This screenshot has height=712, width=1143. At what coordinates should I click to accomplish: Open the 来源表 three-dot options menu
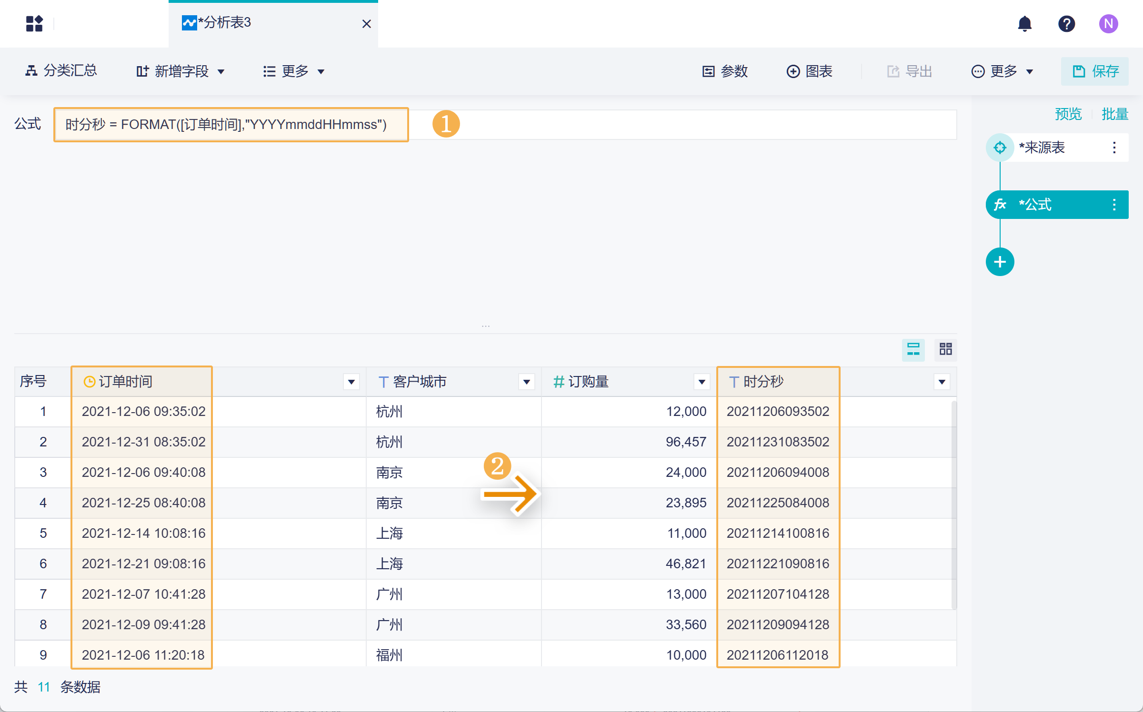(x=1114, y=148)
